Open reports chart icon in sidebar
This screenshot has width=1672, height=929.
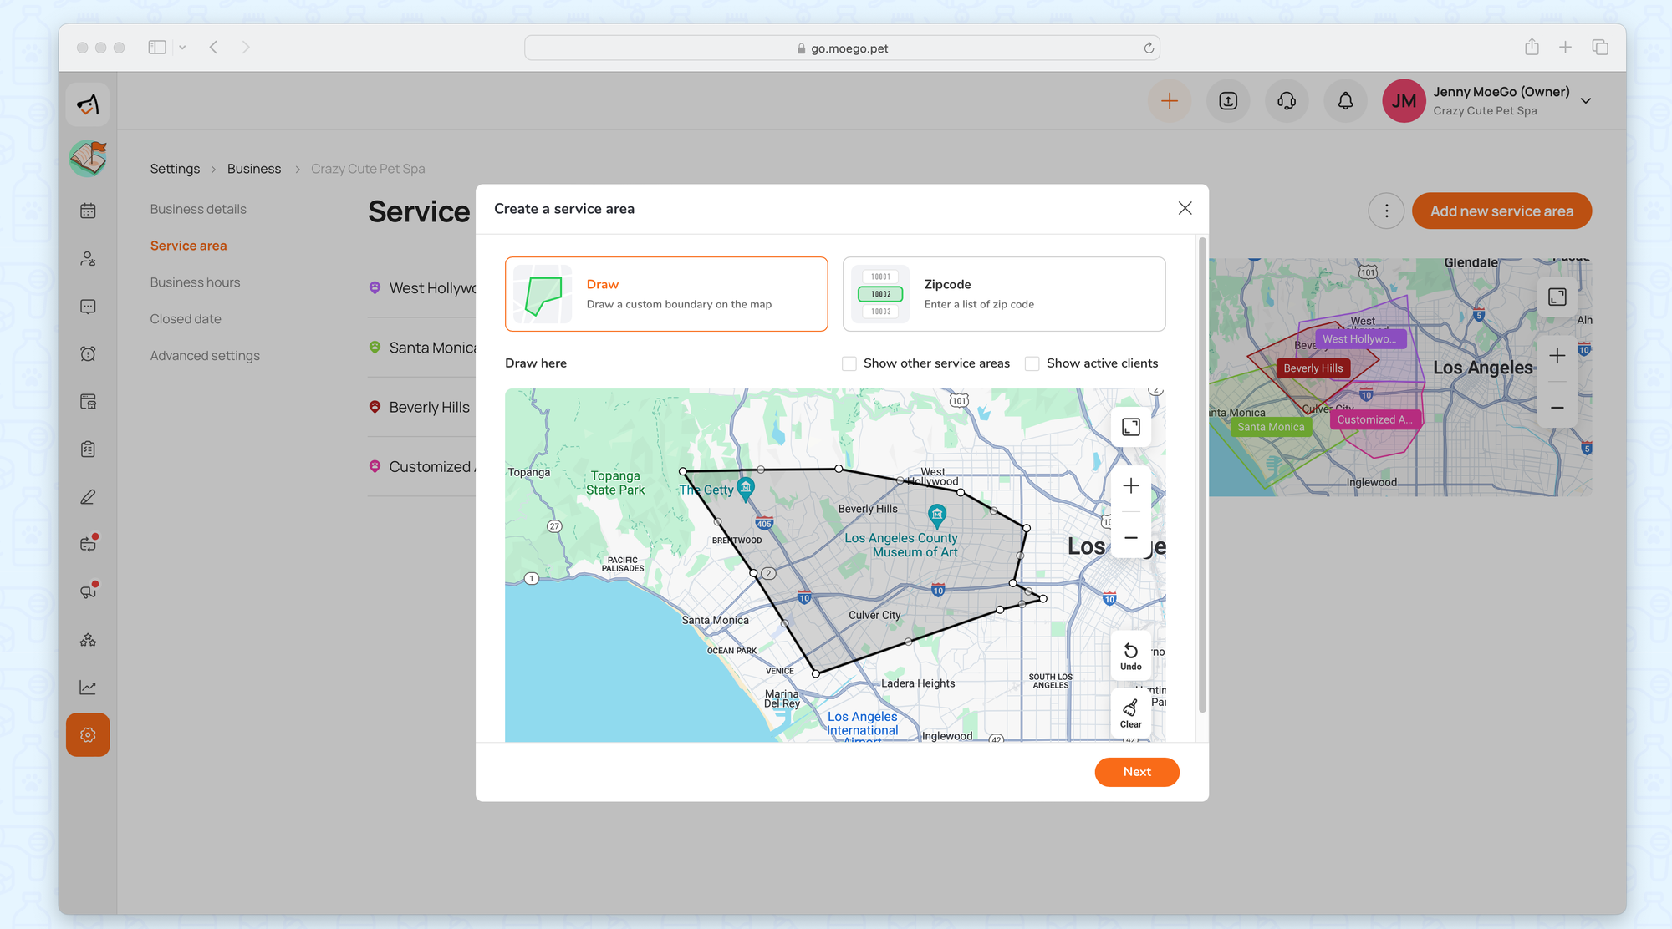(x=88, y=688)
